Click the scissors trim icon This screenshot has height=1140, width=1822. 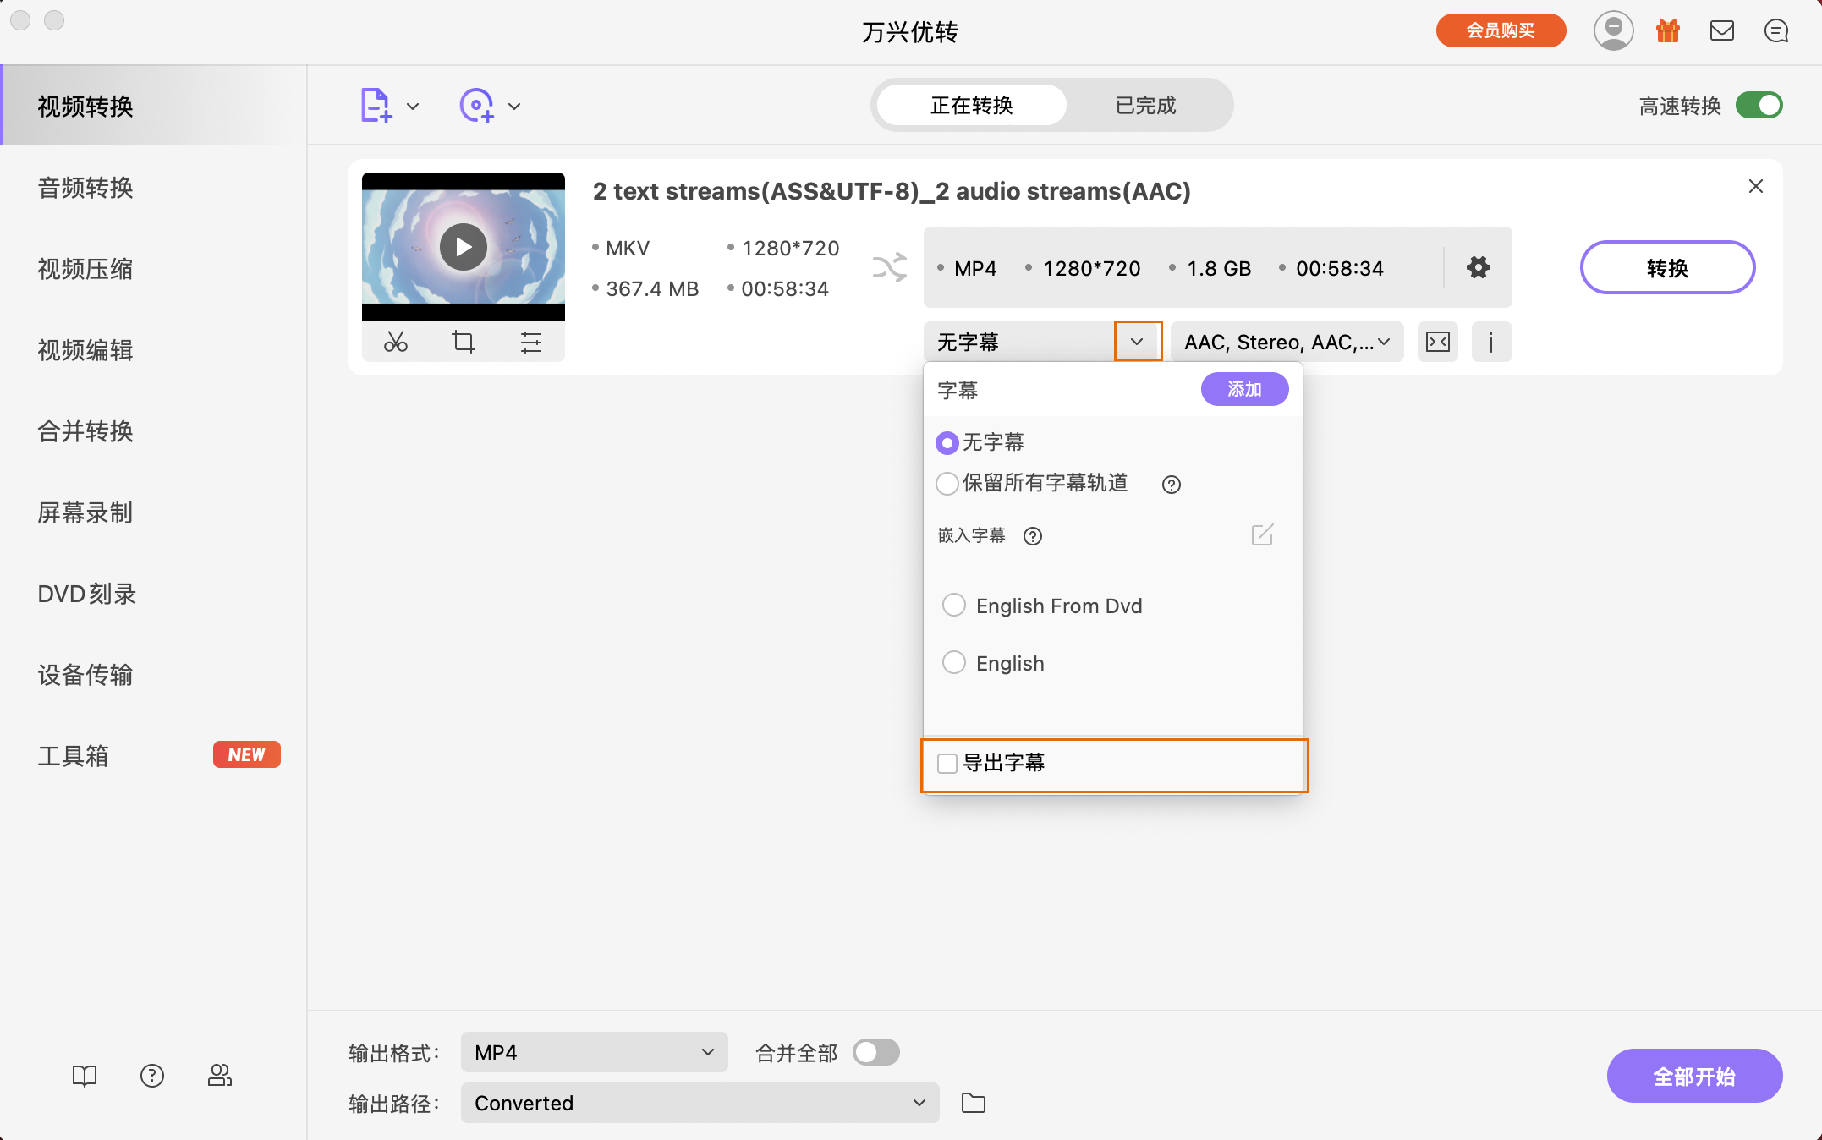tap(395, 342)
